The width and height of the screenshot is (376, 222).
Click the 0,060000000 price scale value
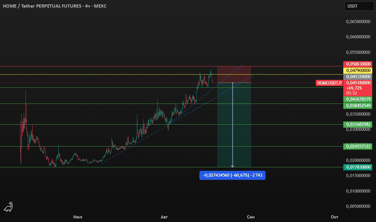click(358, 37)
